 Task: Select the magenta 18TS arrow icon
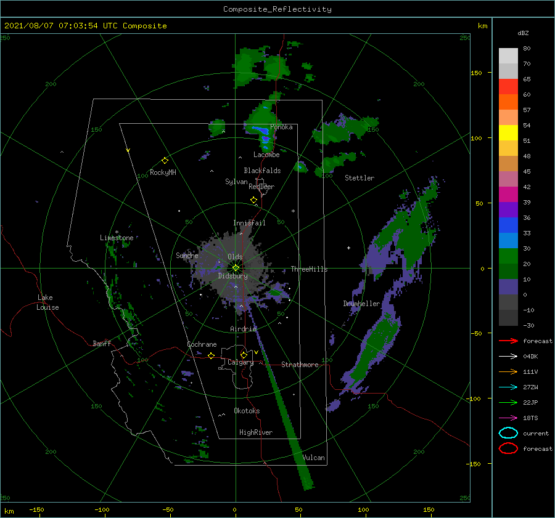point(508,418)
